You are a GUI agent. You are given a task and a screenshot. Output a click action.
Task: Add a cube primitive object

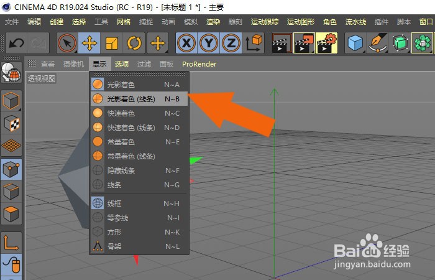click(x=355, y=43)
